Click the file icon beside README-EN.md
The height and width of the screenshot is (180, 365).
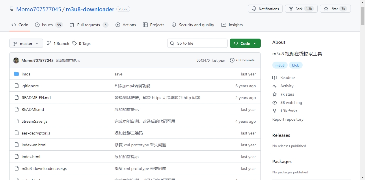point(16,98)
